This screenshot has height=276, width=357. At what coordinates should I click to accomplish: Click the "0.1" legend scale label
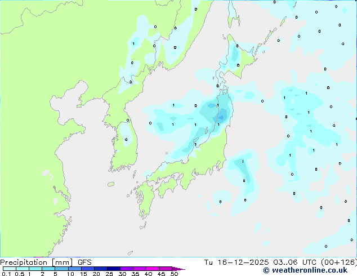click(x=6, y=274)
